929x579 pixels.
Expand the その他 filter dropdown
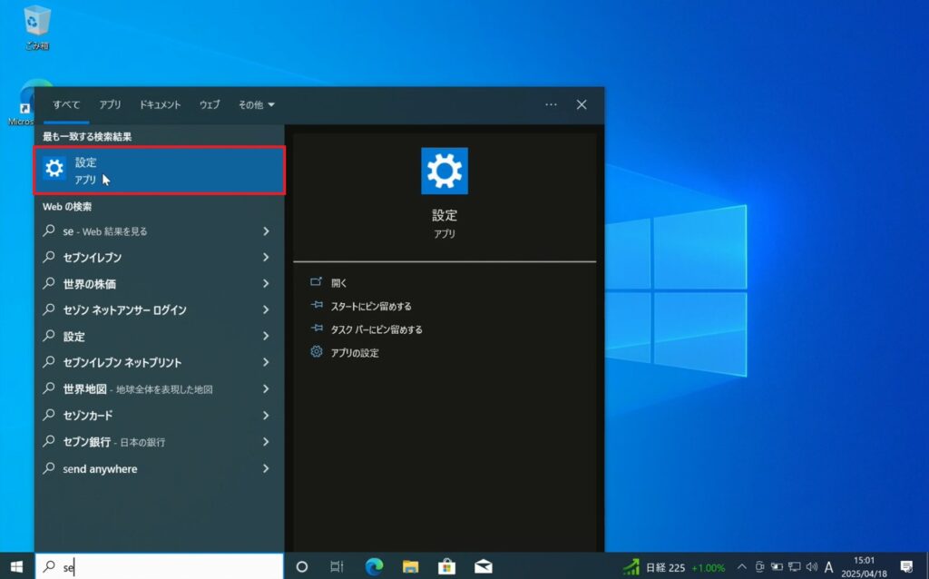[257, 105]
